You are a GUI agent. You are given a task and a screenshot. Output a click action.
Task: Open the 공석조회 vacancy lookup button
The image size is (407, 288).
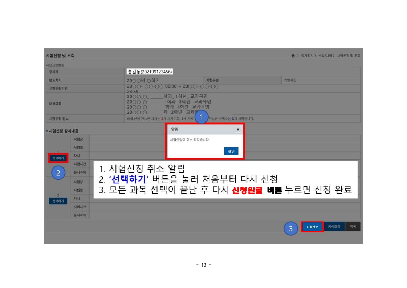[x=334, y=227]
